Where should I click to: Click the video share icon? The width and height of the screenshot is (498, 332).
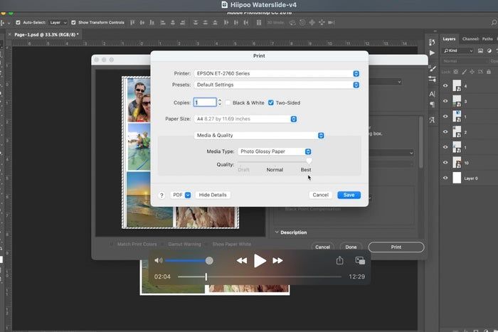tap(340, 260)
